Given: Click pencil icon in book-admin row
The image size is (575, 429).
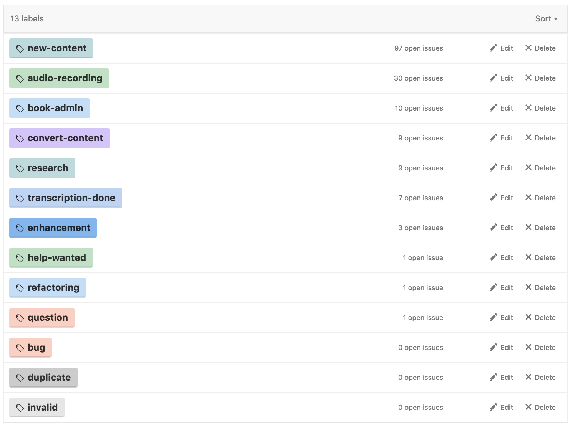Looking at the screenshot, I should point(493,108).
